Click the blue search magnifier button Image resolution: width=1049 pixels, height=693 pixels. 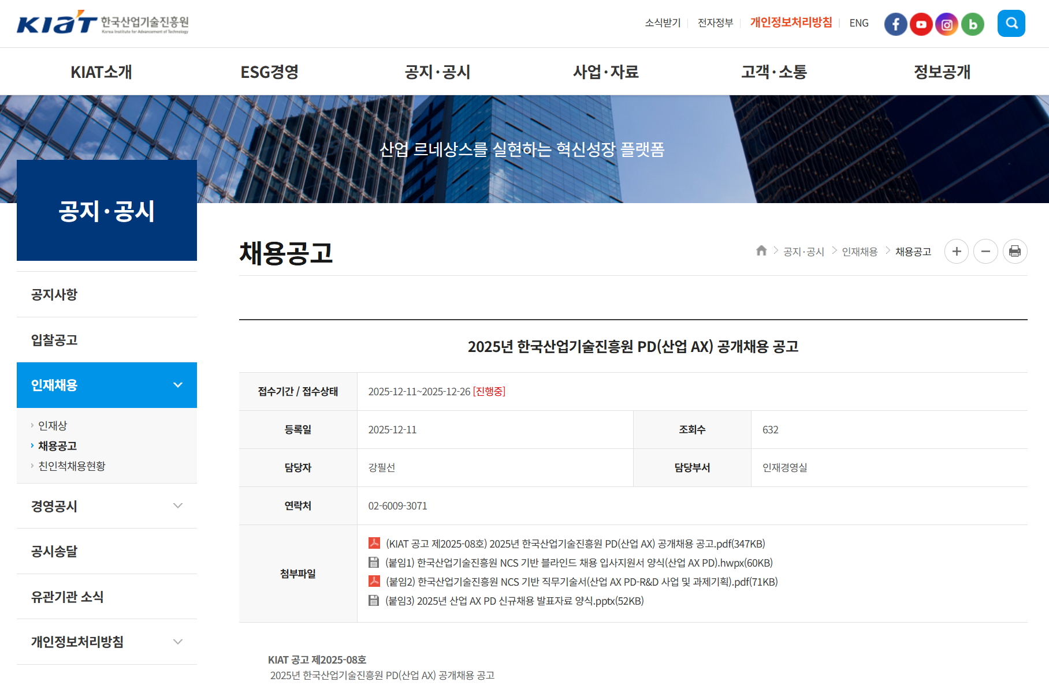click(x=1011, y=23)
